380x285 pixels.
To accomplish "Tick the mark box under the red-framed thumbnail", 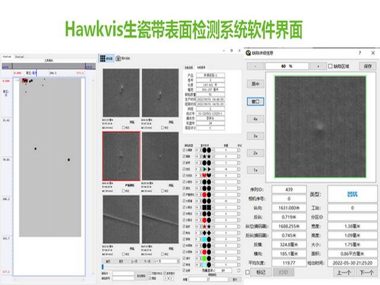I will click(x=123, y=191).
